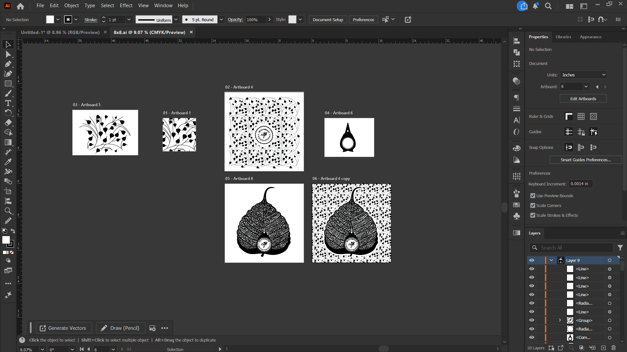Switch to the Untitled-1 document tab
The image size is (627, 352).
[x=60, y=32]
